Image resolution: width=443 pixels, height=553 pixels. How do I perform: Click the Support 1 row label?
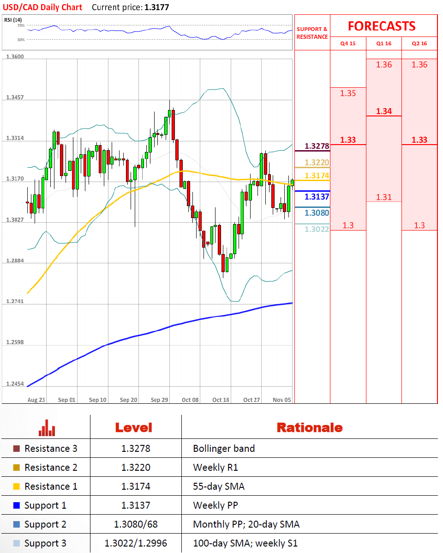[45, 505]
